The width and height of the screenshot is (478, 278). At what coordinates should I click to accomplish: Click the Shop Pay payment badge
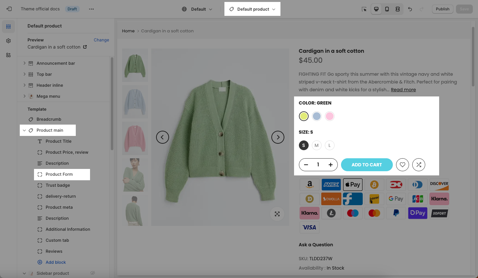click(418, 213)
